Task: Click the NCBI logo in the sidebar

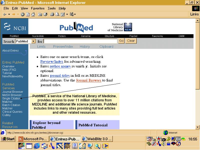Action: coord(15,26)
